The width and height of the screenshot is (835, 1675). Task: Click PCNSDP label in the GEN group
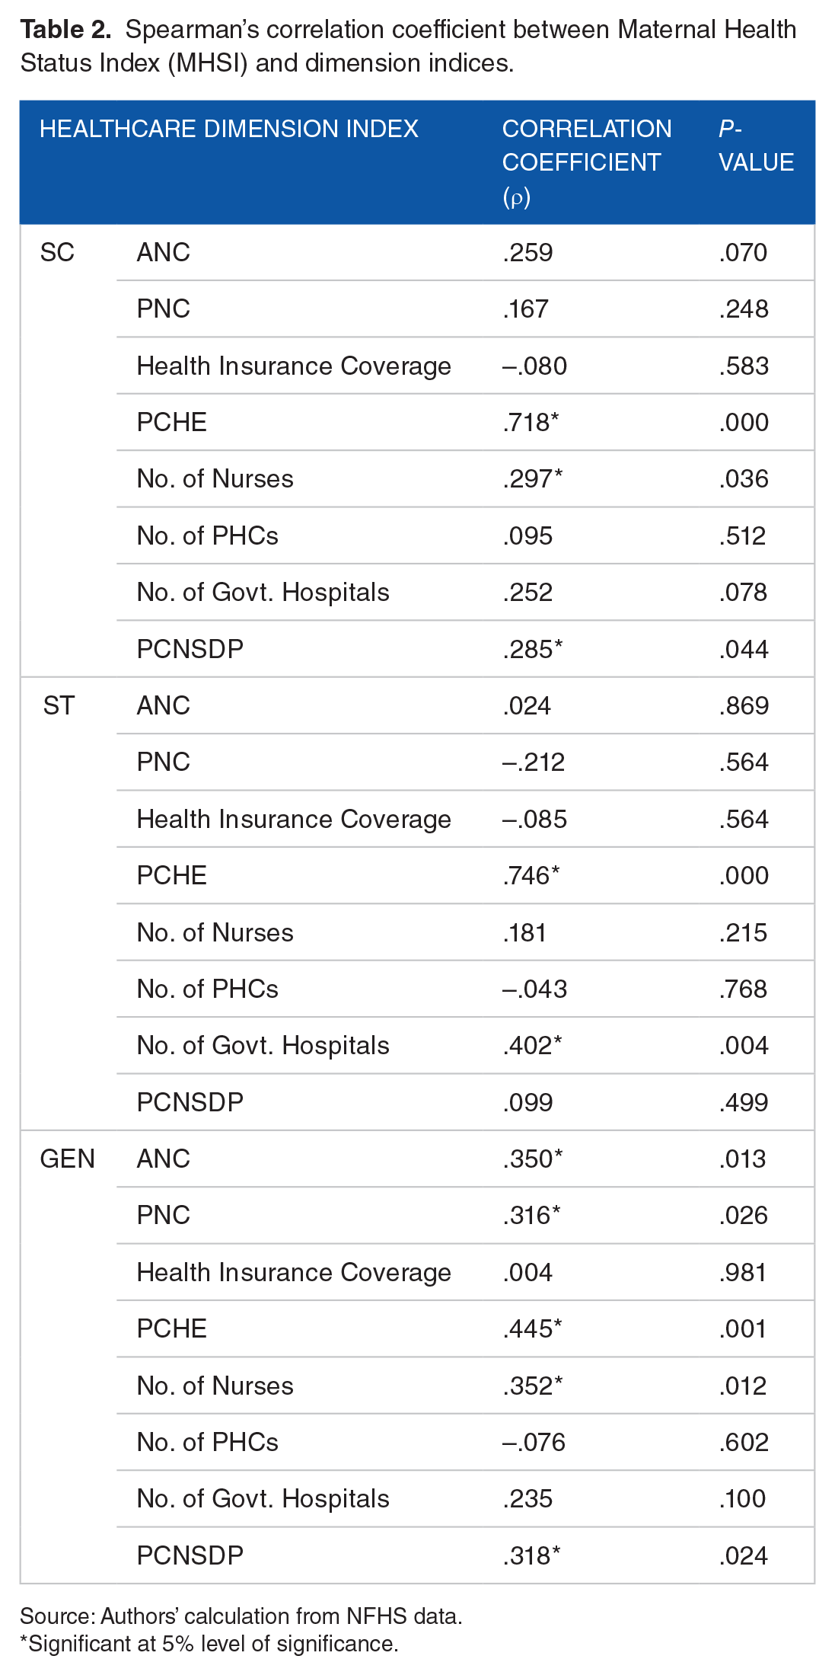click(190, 1556)
